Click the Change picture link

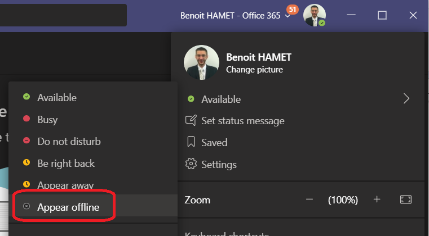point(254,70)
